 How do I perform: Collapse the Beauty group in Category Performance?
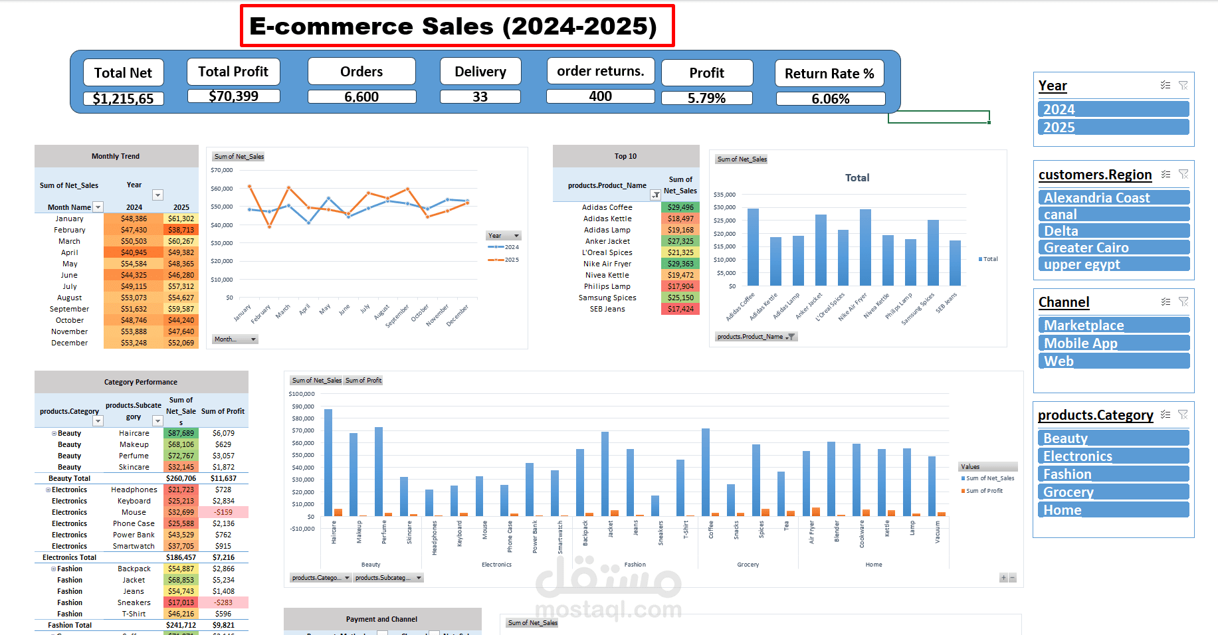click(x=54, y=433)
